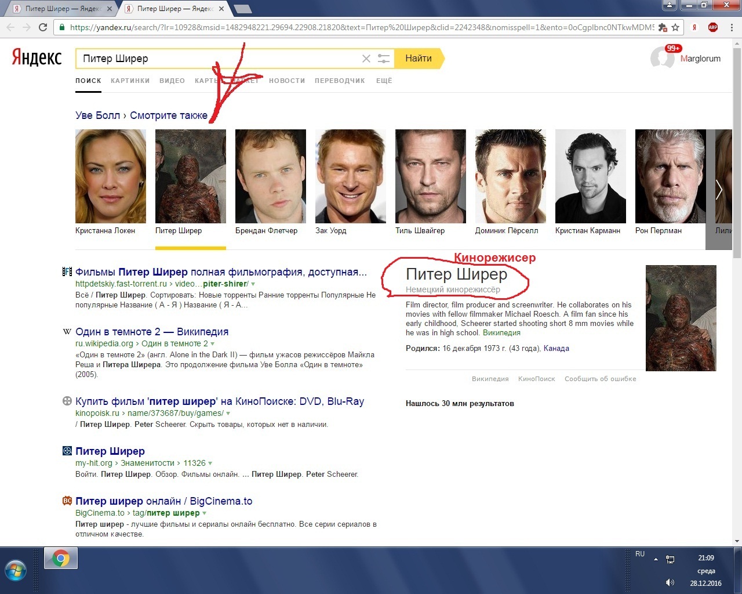
Task: Open result Фильмы Питер Ширер полная фильмография
Action: (x=221, y=272)
